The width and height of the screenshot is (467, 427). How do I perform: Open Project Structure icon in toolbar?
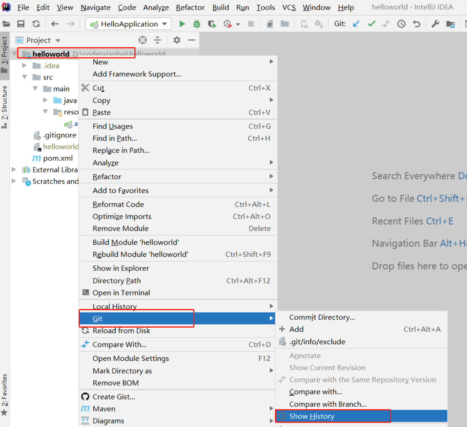(450, 24)
